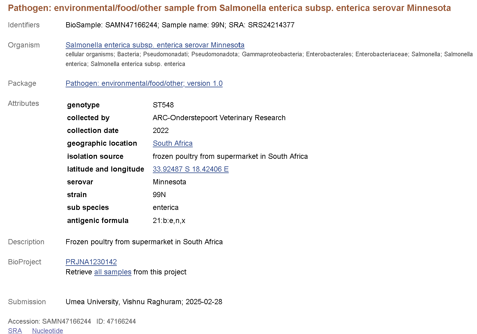Open the latitude and longitude coordinates link
477x334 pixels.
point(191,169)
